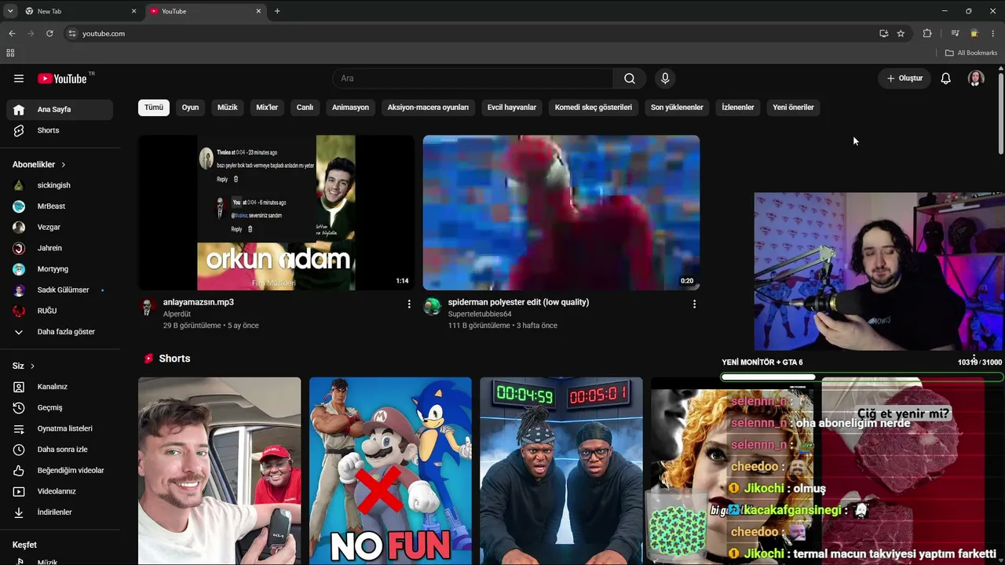The width and height of the screenshot is (1005, 565).
Task: Click the Videolarınız icon in sidebar
Action: [x=19, y=491]
